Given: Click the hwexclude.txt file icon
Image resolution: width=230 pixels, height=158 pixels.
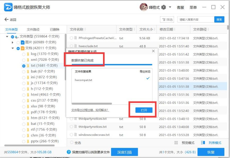Looking at the screenshot, I should click(75, 46).
